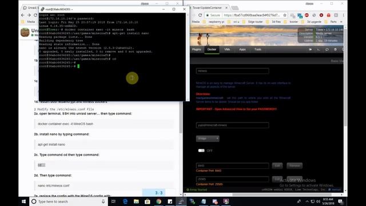
Task: Open the raspberry pi bookmark folder
Action: pos(214,22)
